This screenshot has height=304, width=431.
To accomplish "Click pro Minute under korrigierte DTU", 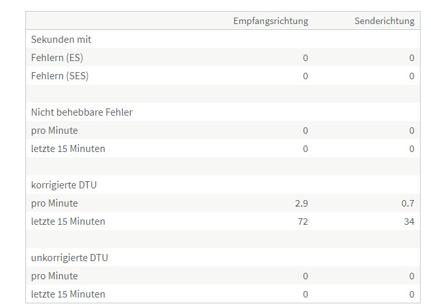I will point(55,203).
